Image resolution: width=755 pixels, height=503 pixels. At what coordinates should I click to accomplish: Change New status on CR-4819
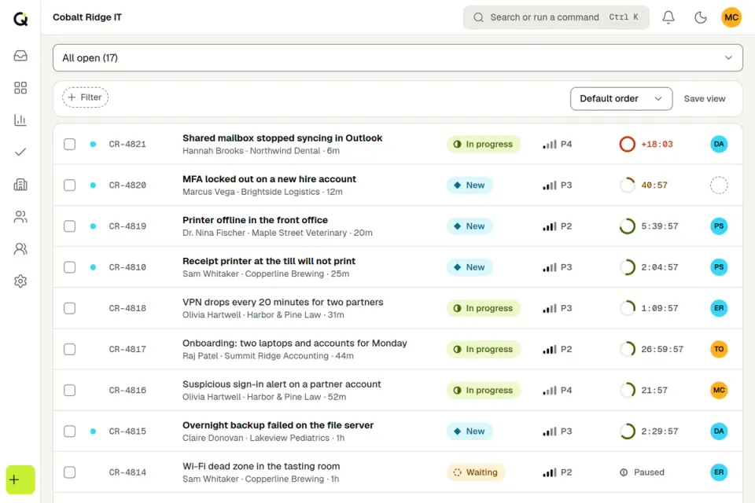470,226
